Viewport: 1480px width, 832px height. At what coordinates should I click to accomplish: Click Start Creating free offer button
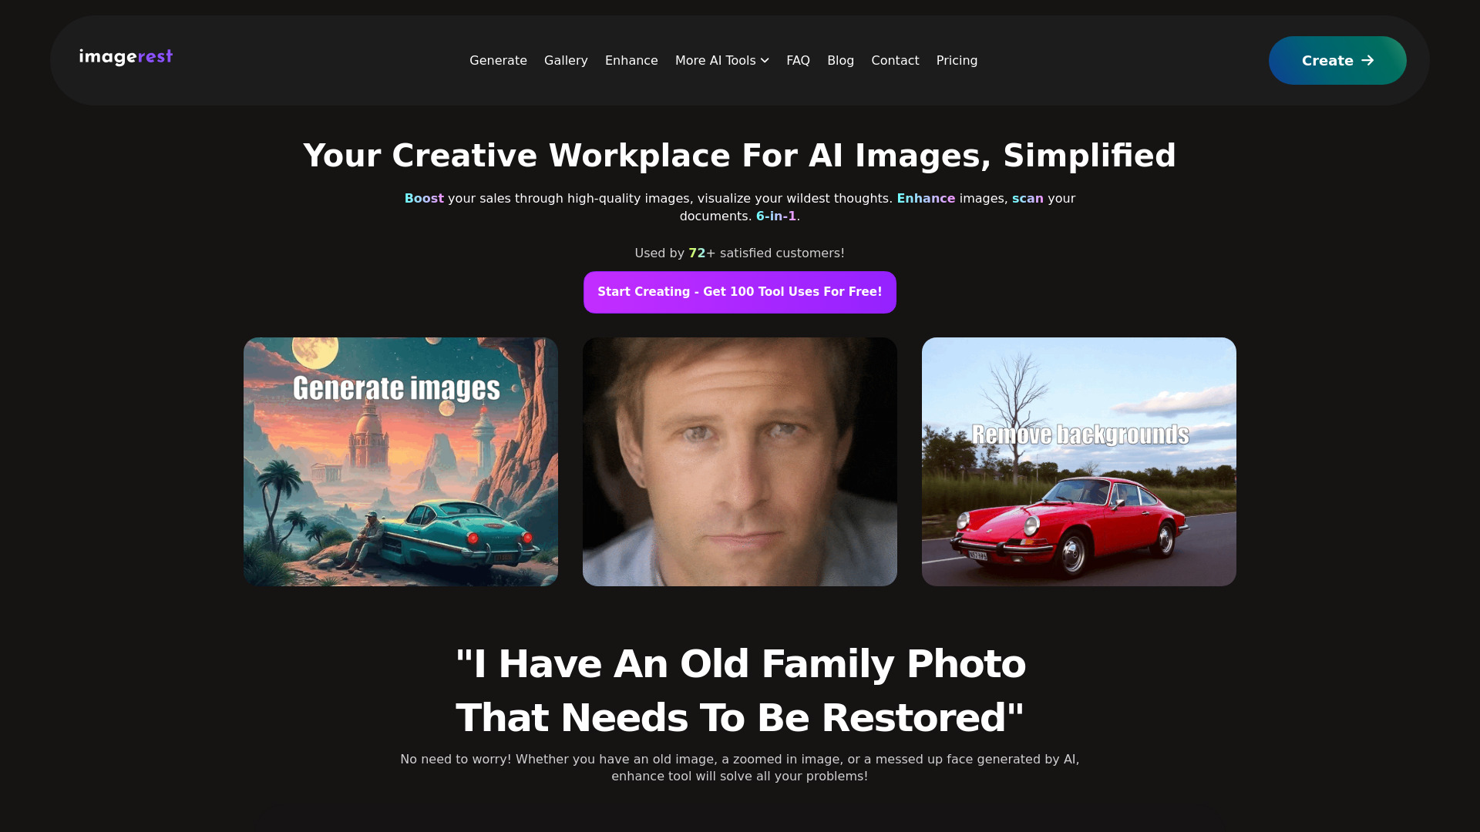[740, 293]
